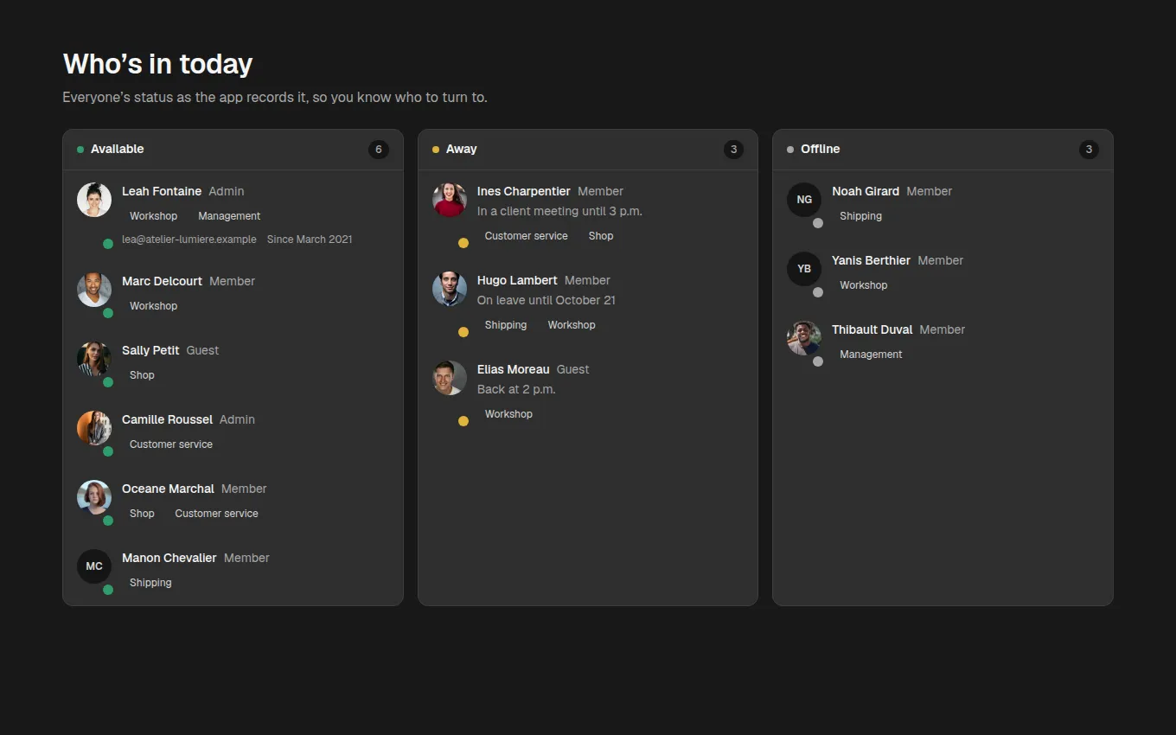
Task: Click the Offline column header label
Action: (821, 150)
